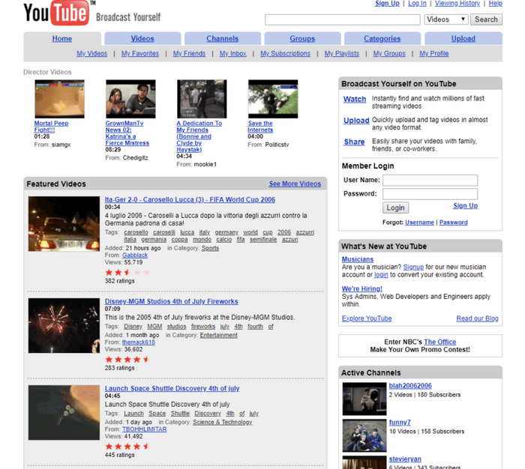Click the Password input field
Viewport: 525px width, 469px height.
(x=430, y=194)
